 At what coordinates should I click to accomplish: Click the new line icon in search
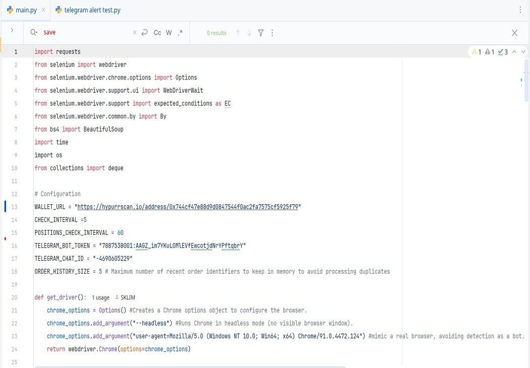pos(145,33)
